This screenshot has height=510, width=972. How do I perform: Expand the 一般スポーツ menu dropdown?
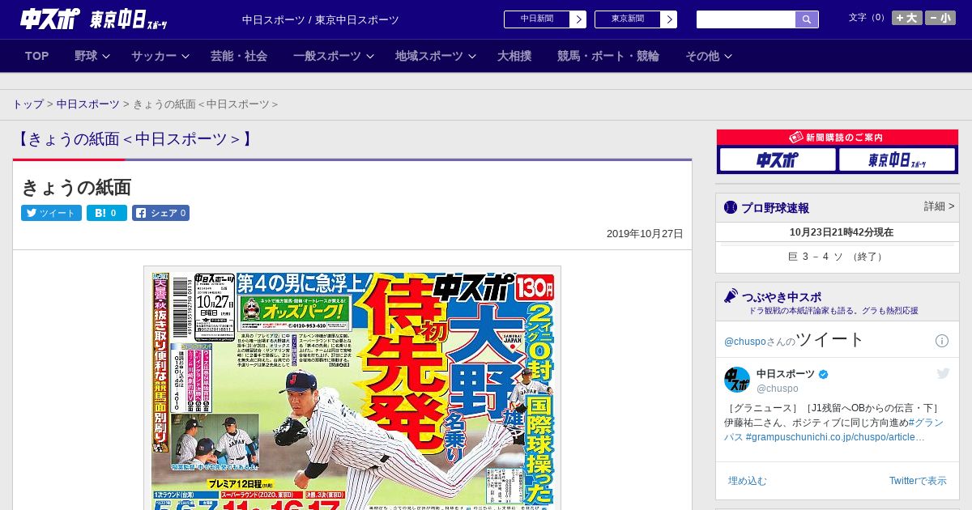click(x=334, y=56)
